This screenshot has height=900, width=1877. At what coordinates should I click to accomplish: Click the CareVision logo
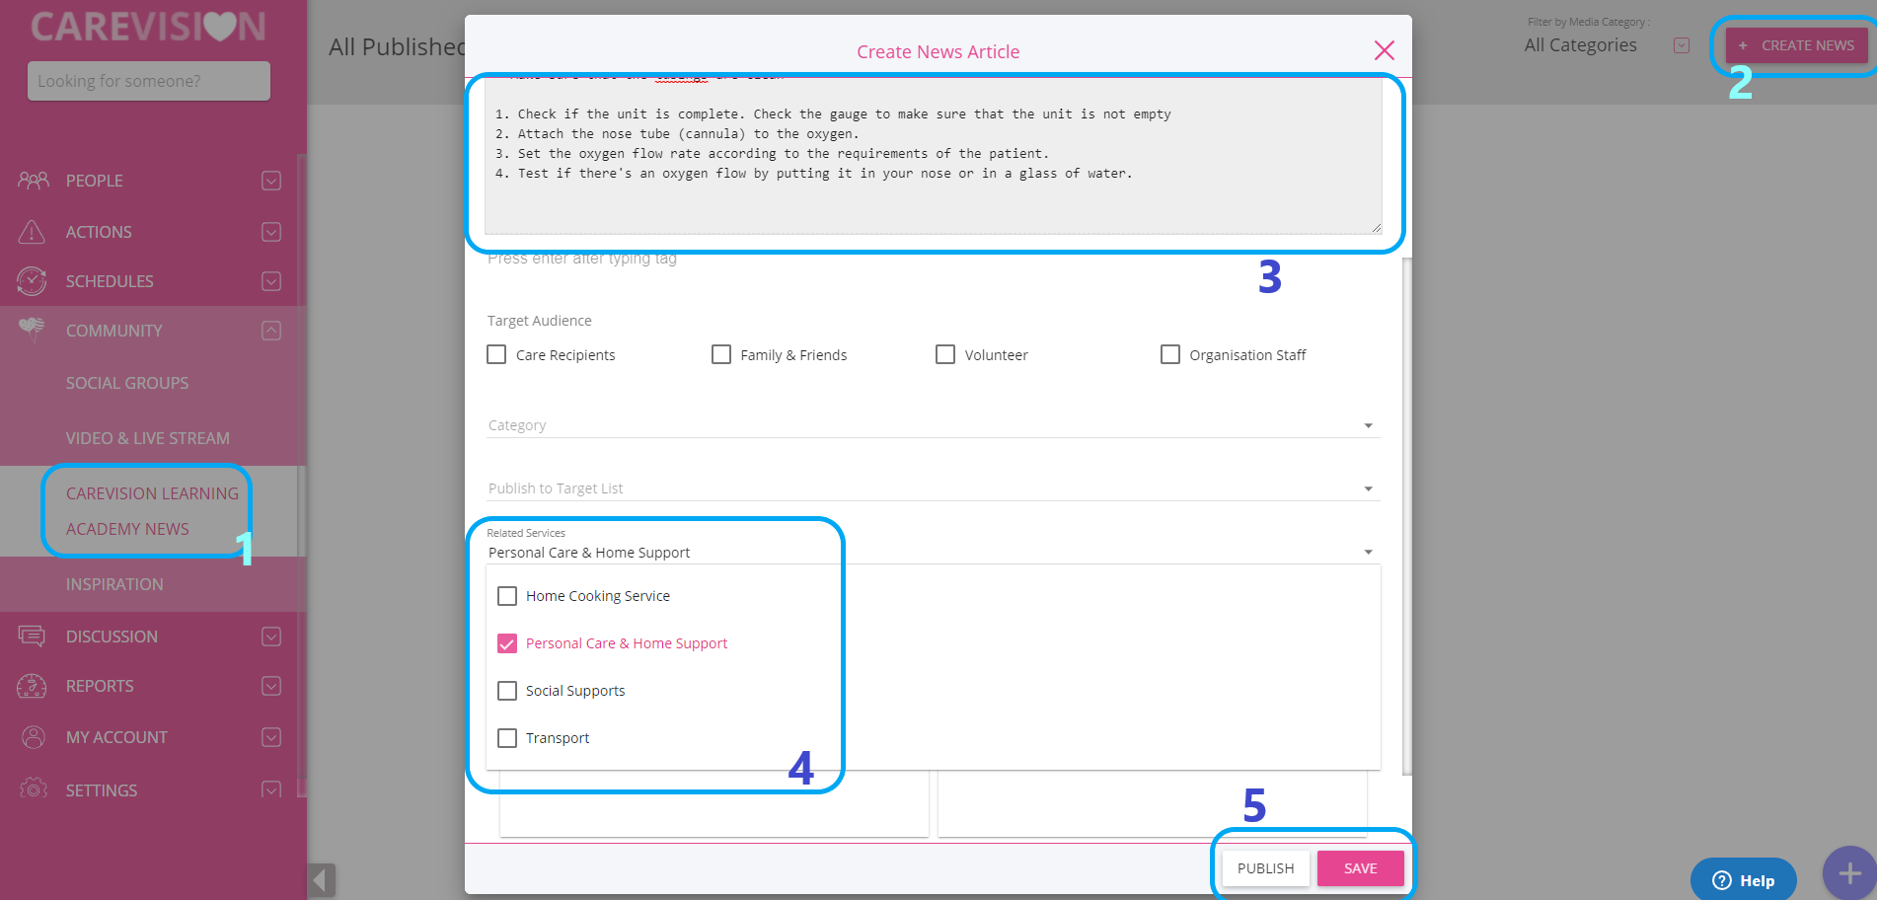click(148, 28)
